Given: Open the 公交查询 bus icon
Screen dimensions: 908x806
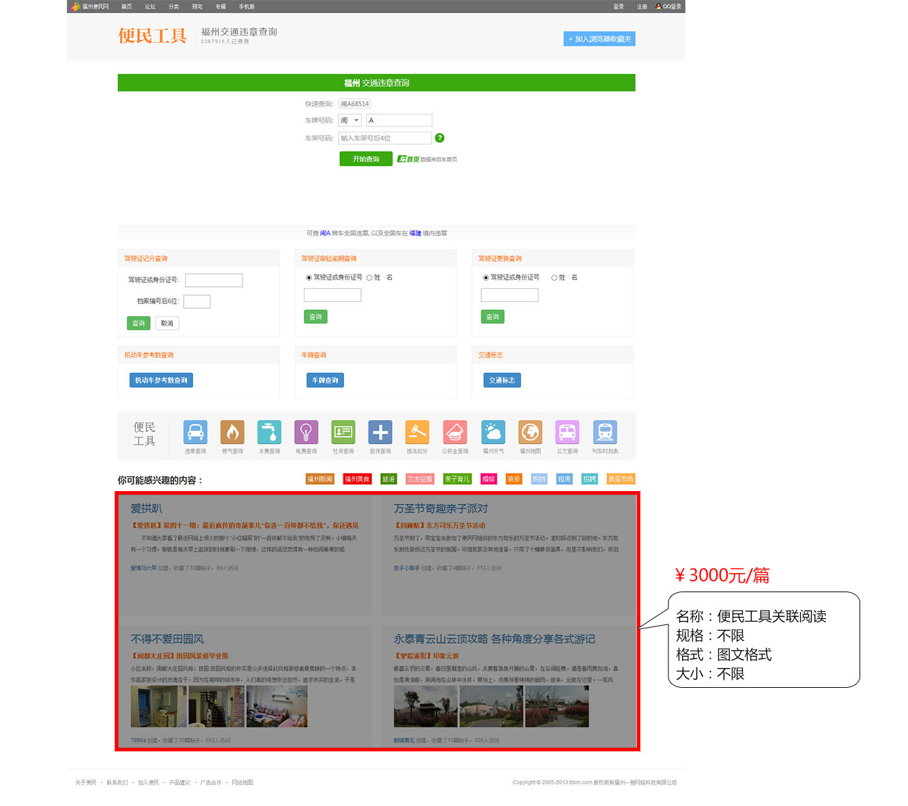Looking at the screenshot, I should [567, 432].
